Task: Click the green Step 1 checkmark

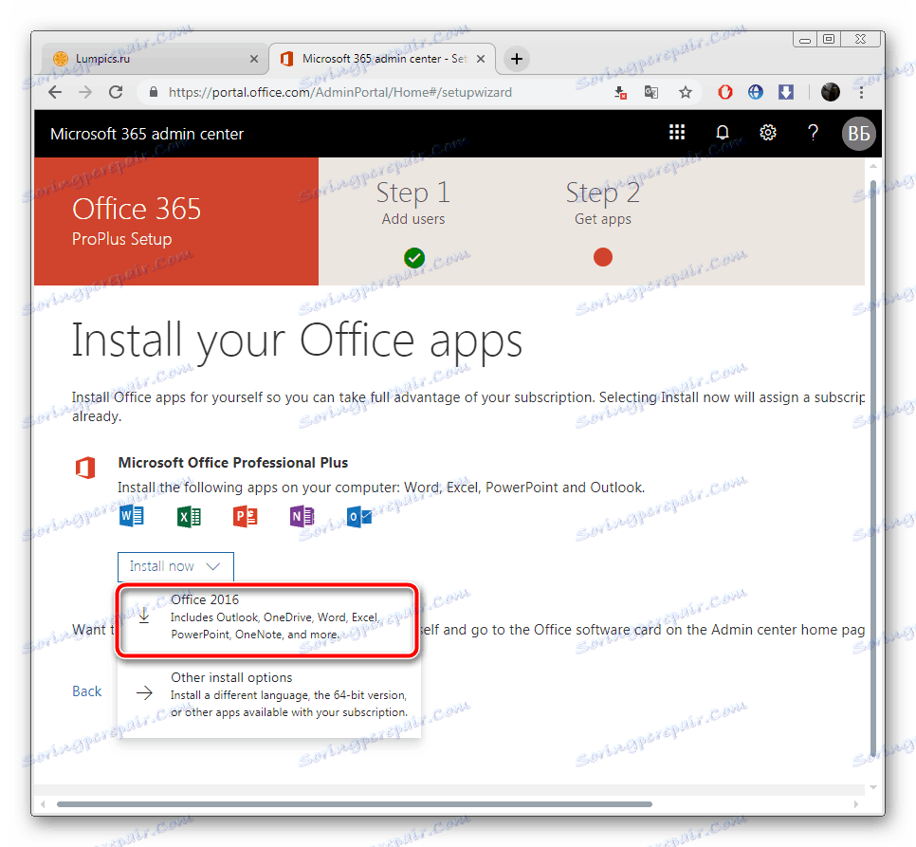Action: coord(414,257)
